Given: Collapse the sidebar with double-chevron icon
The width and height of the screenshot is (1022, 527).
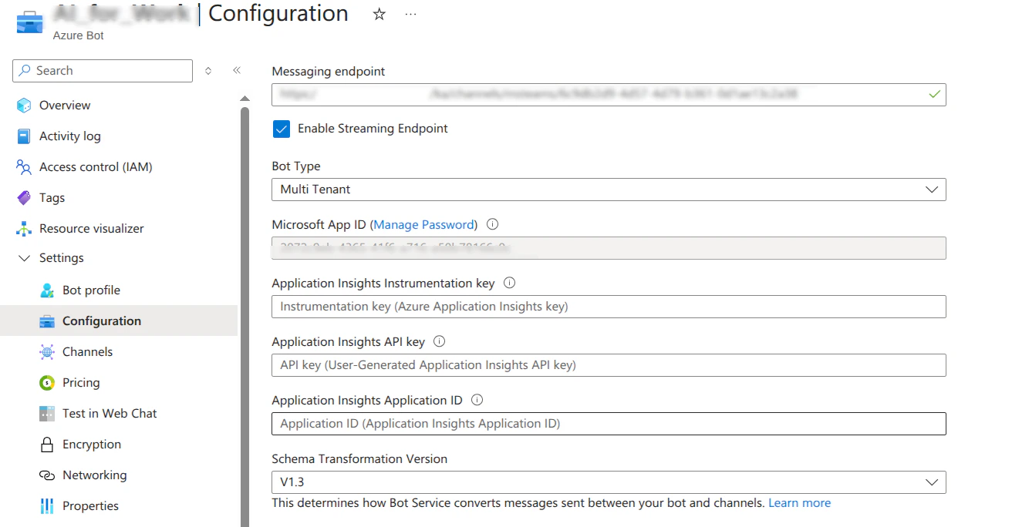Looking at the screenshot, I should [x=237, y=70].
